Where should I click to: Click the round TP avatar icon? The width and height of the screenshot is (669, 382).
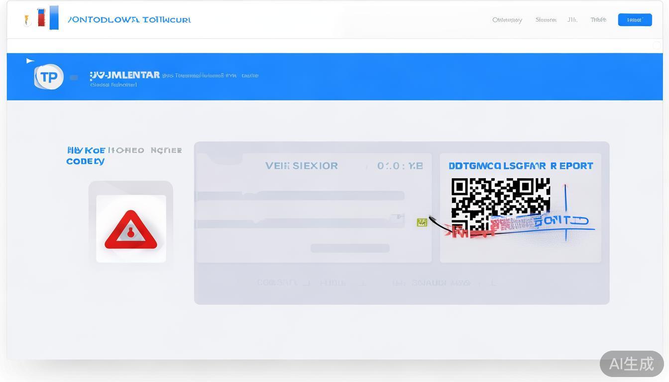[49, 77]
